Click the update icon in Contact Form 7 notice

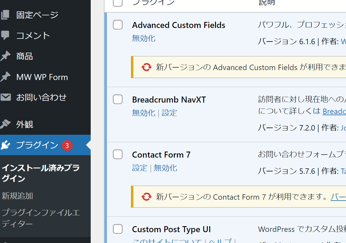[x=147, y=197]
